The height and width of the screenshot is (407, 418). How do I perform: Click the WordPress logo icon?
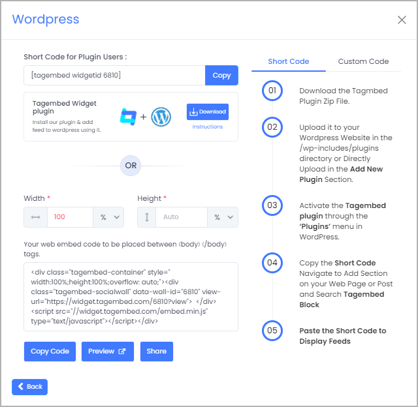(x=161, y=117)
